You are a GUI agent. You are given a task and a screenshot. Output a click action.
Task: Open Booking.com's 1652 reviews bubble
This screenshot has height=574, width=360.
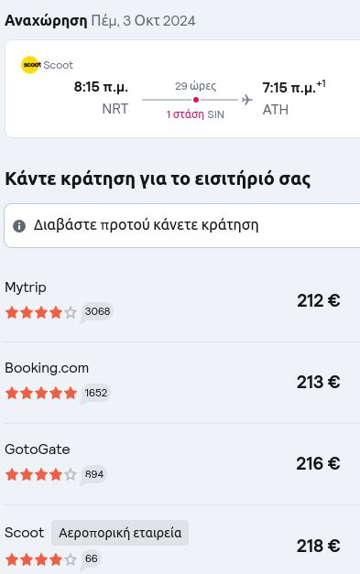point(95,394)
